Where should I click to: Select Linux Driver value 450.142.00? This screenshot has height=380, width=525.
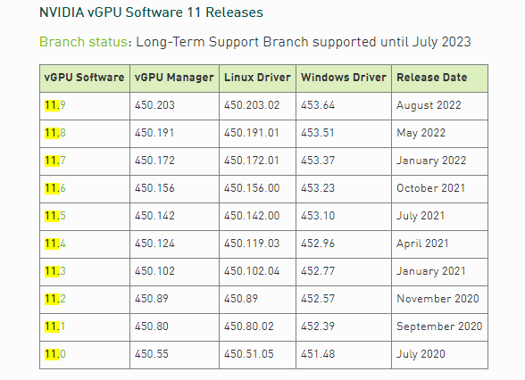coord(252,216)
